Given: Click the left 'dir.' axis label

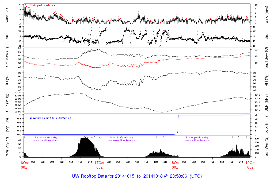Looking at the screenshot, I should pyautogui.click(x=7, y=37).
